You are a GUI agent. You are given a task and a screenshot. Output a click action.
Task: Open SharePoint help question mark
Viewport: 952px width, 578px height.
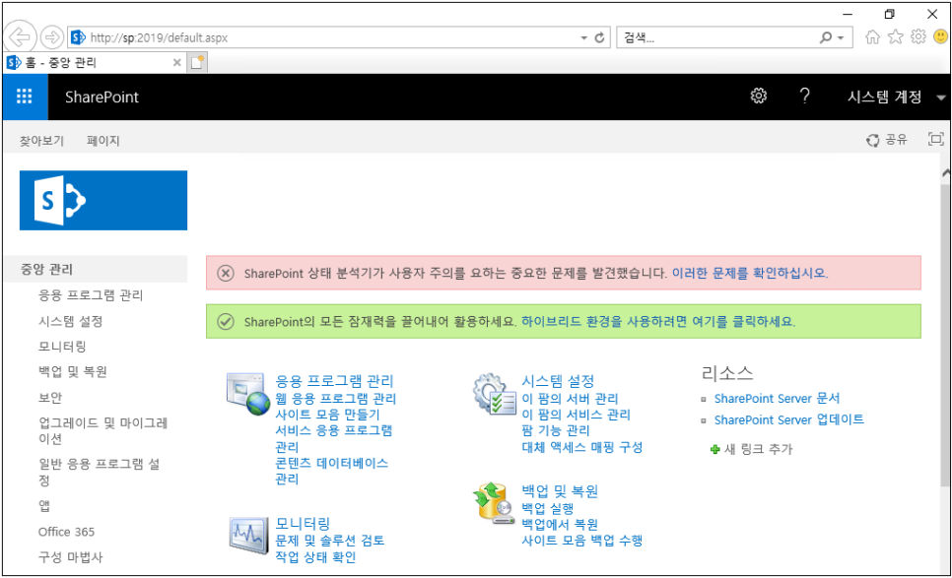(x=804, y=96)
